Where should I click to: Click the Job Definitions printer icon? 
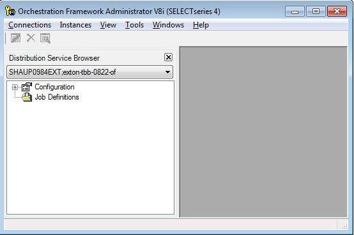tap(27, 97)
